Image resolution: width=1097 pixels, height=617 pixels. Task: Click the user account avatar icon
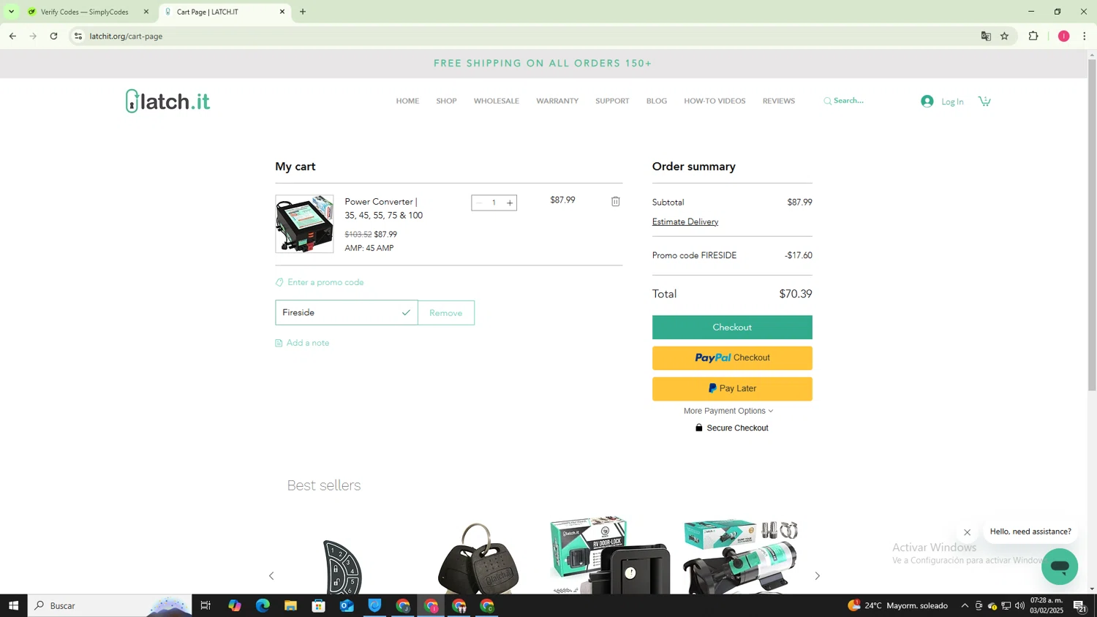click(927, 102)
